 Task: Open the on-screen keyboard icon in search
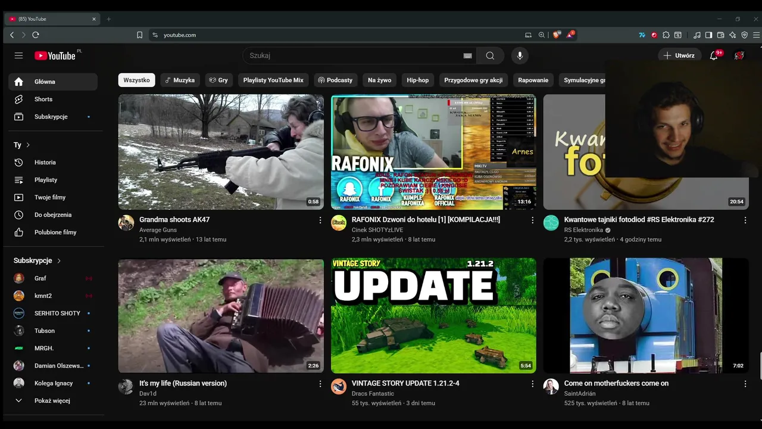(x=467, y=55)
